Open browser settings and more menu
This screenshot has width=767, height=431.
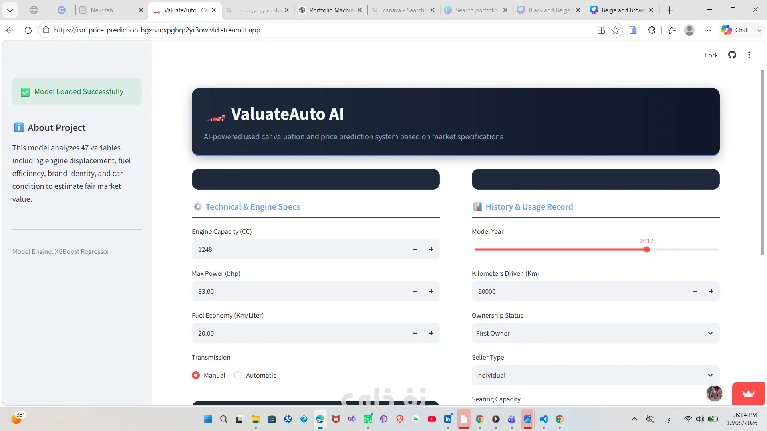707,30
